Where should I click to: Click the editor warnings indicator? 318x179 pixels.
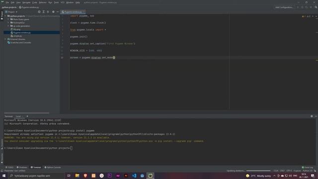(x=306, y=16)
